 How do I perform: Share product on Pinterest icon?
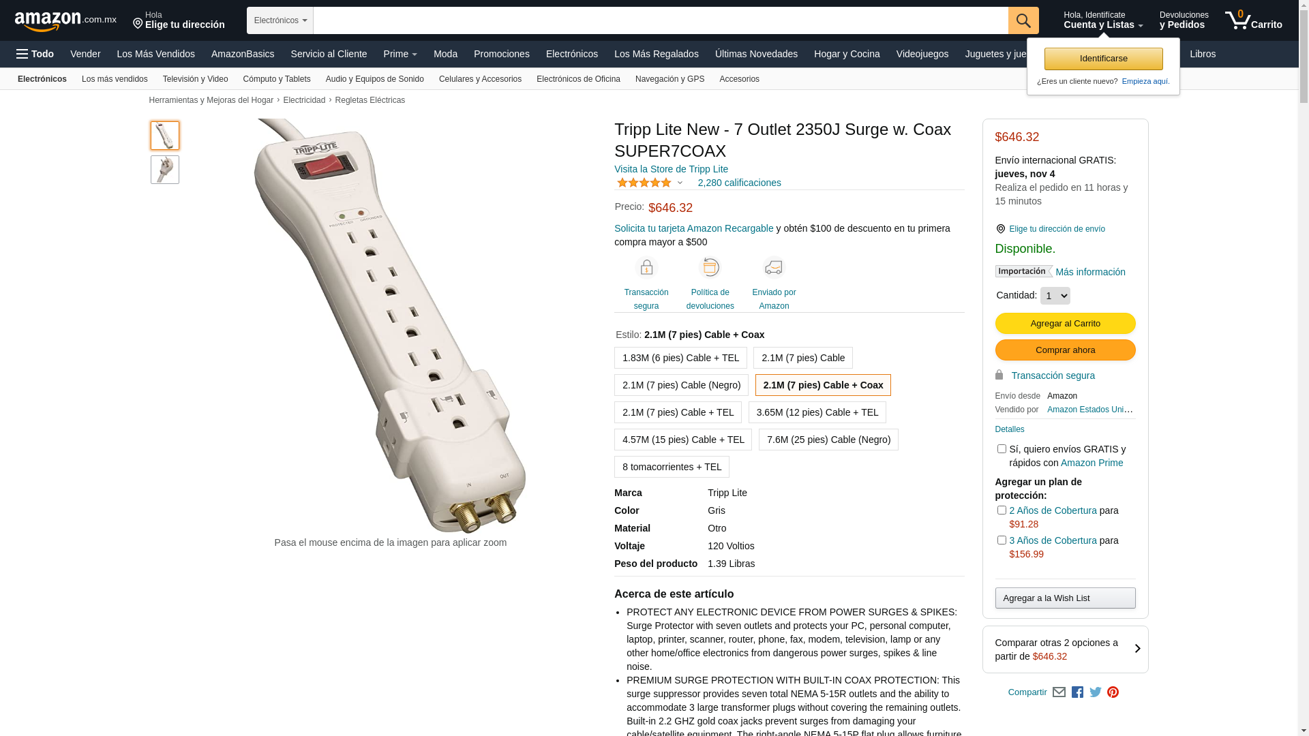1113,692
